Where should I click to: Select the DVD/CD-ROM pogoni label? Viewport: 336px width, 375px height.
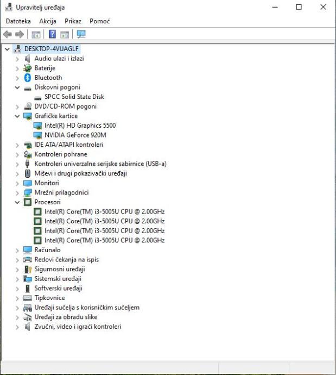point(66,106)
